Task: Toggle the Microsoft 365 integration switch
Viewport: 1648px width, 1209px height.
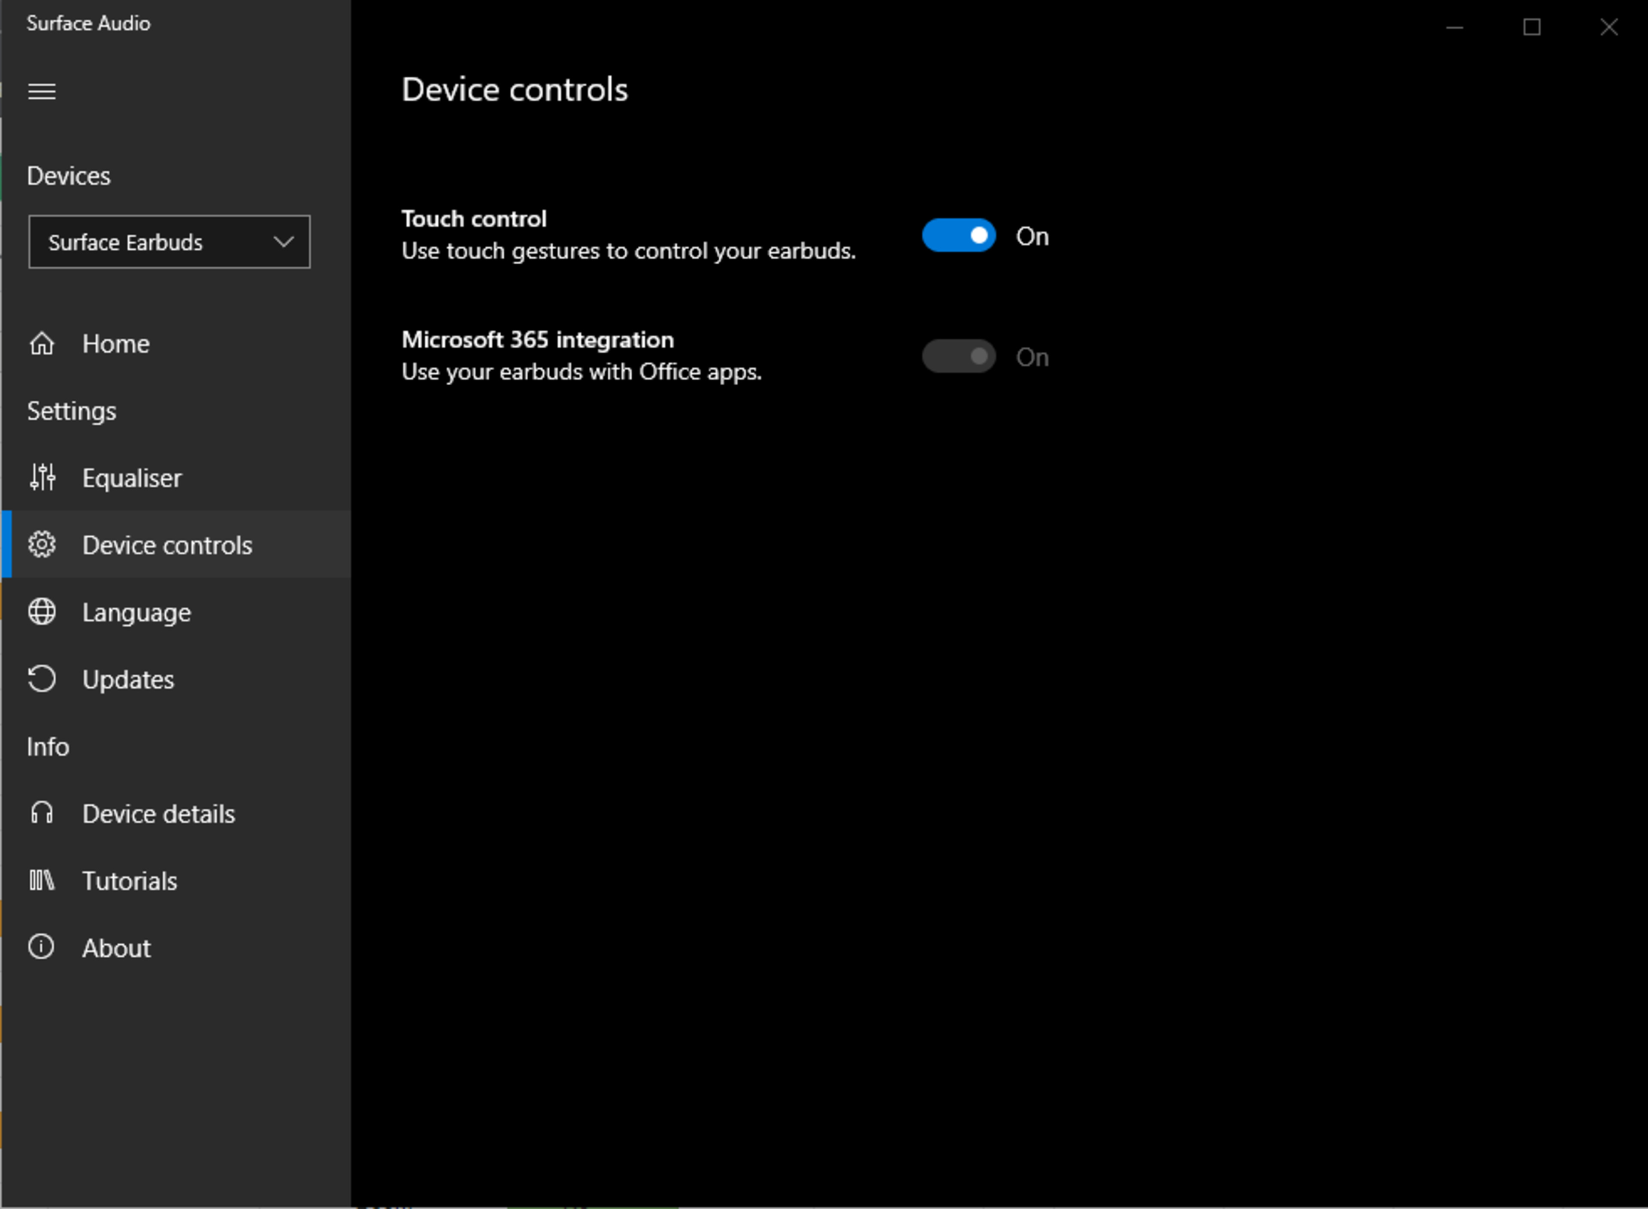Action: click(x=958, y=357)
